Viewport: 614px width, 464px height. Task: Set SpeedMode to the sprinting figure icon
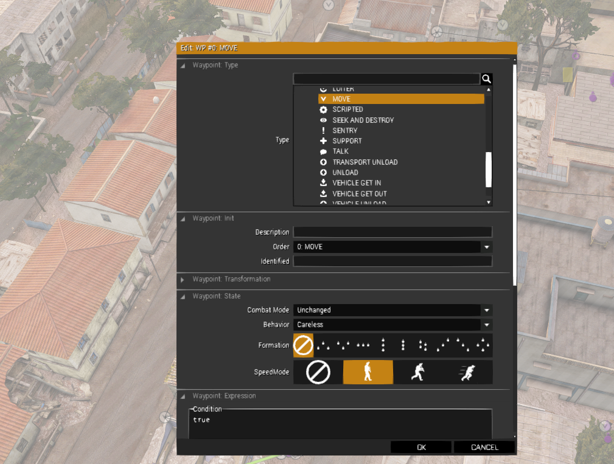(467, 372)
